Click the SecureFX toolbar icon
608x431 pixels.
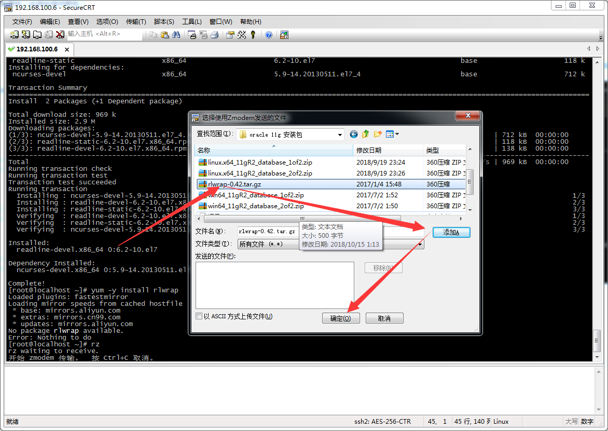[x=284, y=35]
